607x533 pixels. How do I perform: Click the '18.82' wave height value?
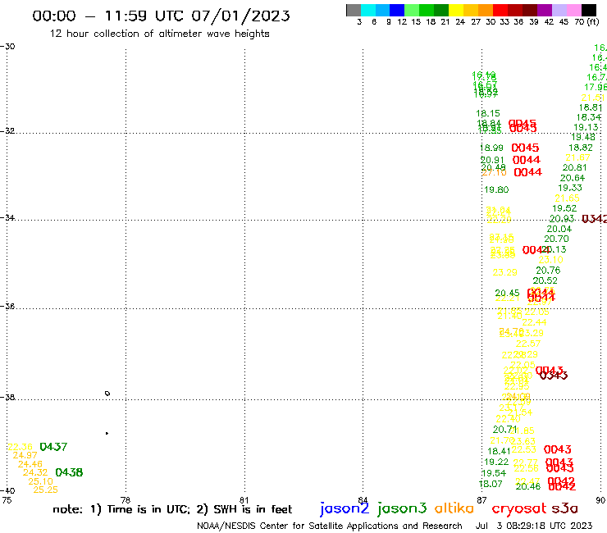coord(581,148)
